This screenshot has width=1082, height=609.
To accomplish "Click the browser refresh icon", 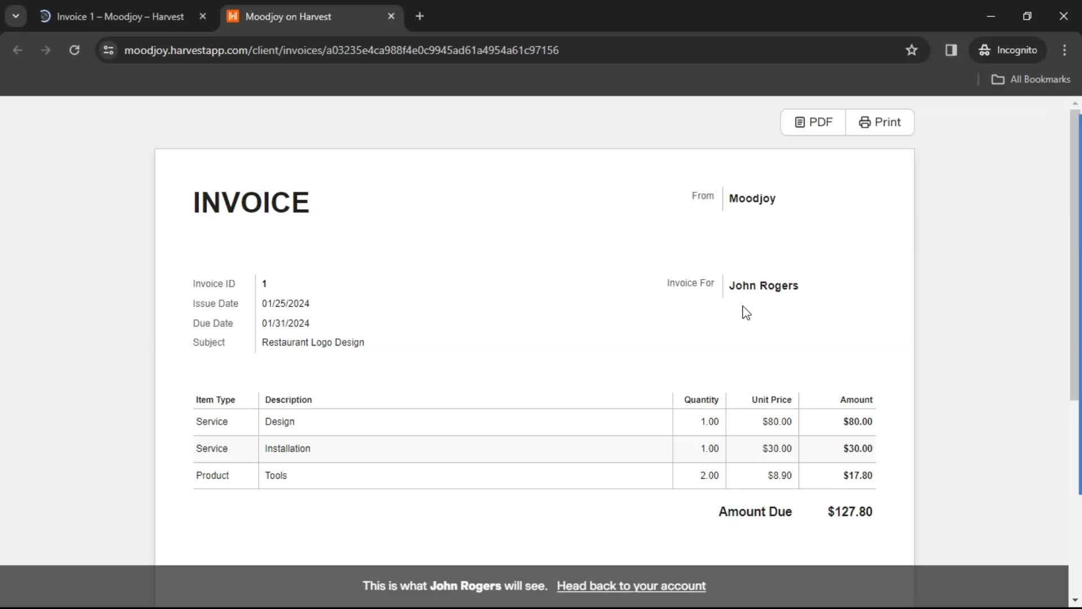I will [x=74, y=50].
